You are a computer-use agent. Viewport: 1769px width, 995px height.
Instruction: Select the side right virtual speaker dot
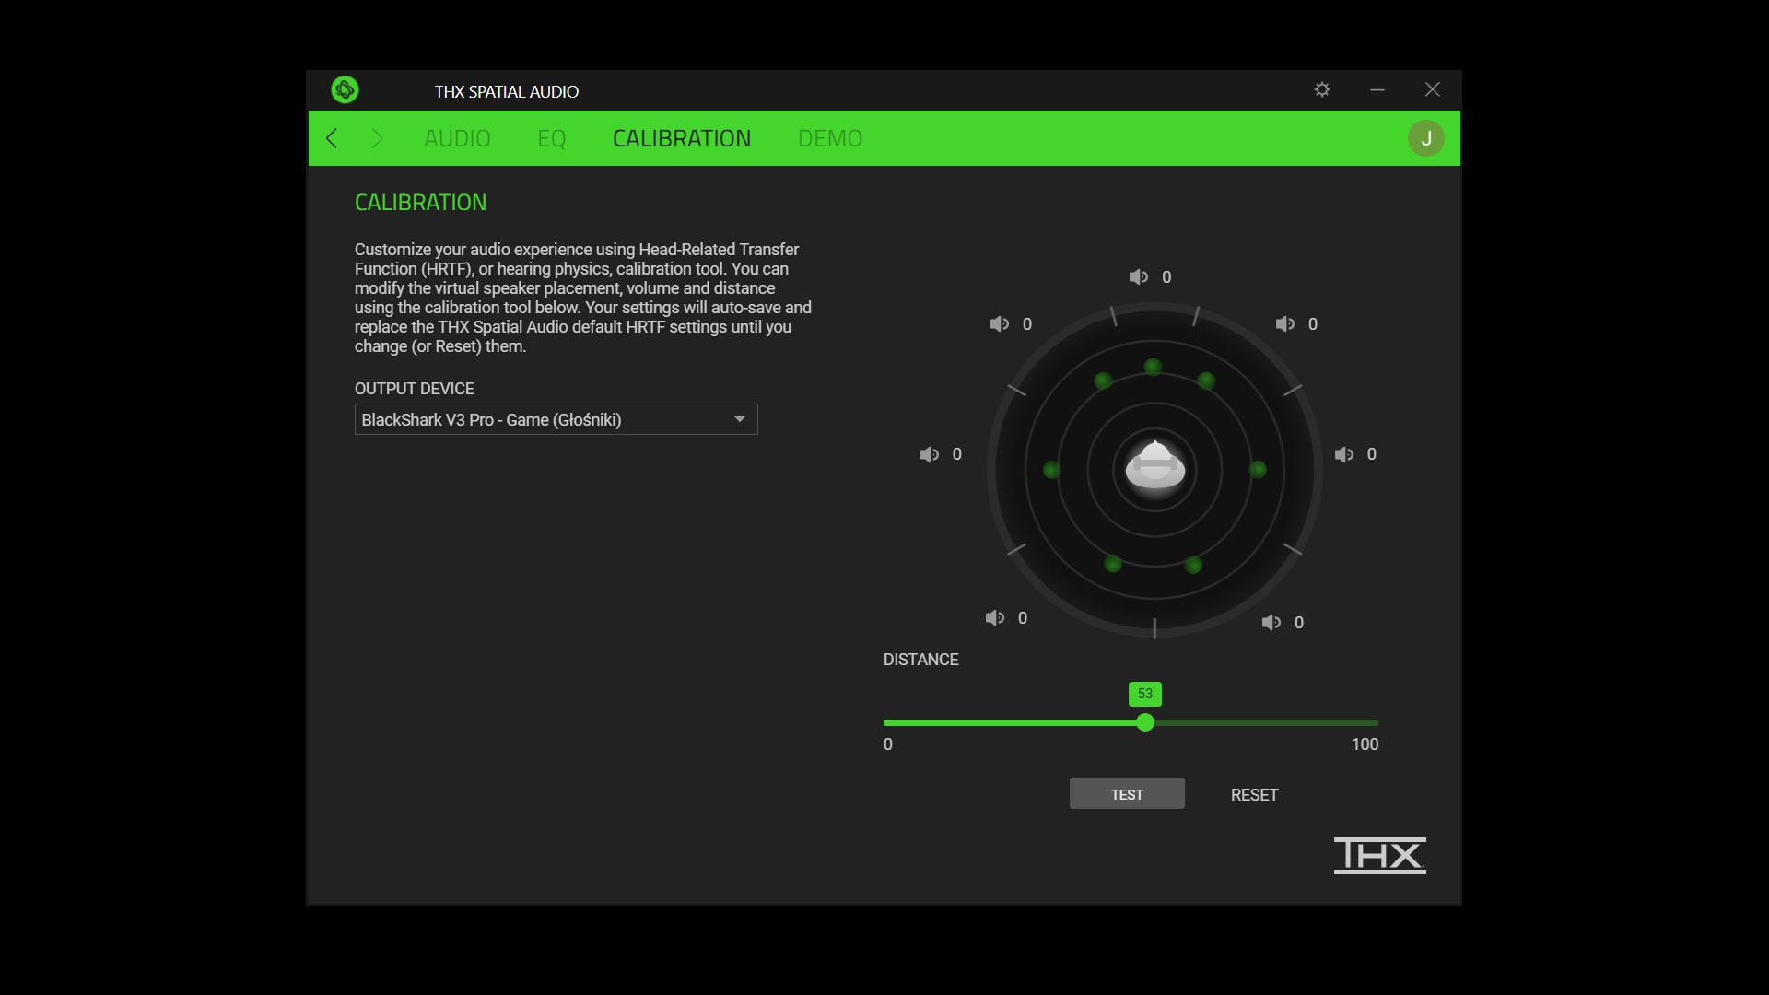point(1258,470)
